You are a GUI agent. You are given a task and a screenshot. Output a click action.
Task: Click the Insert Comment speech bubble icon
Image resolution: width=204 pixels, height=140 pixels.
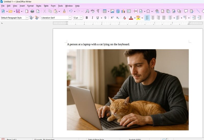[x=186, y=11]
